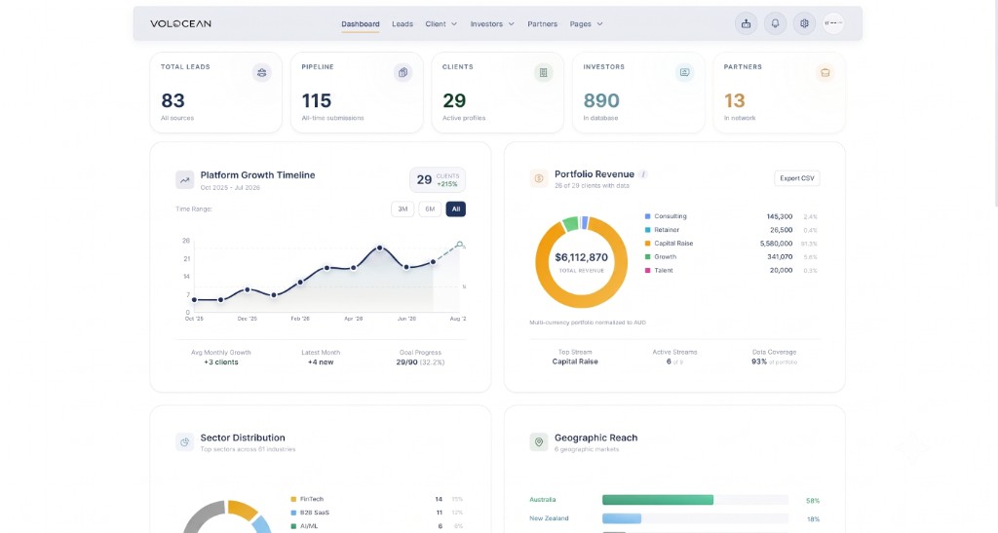
Task: Go to the Leads tab
Action: (x=403, y=24)
